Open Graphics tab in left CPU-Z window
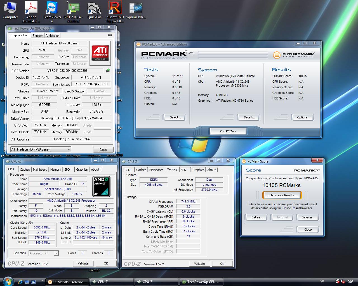This screenshot has width=358, height=286. tap(82, 170)
